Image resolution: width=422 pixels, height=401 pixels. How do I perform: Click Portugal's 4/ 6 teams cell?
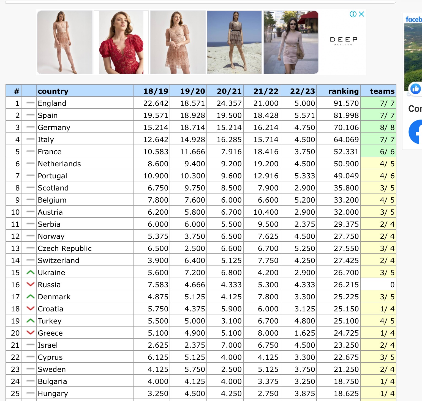387,176
